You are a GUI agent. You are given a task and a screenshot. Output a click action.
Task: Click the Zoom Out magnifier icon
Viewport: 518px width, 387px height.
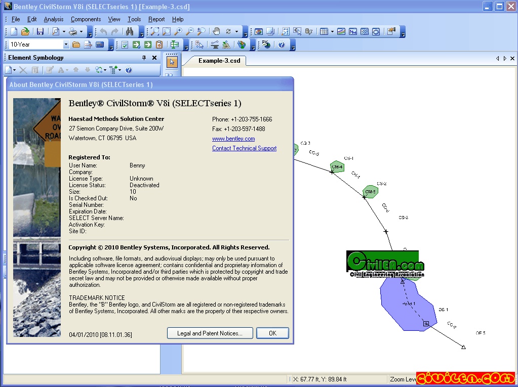tap(189, 32)
